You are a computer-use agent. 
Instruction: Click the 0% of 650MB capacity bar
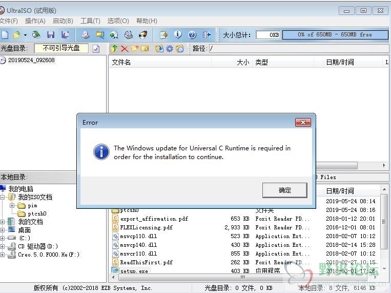click(335, 35)
